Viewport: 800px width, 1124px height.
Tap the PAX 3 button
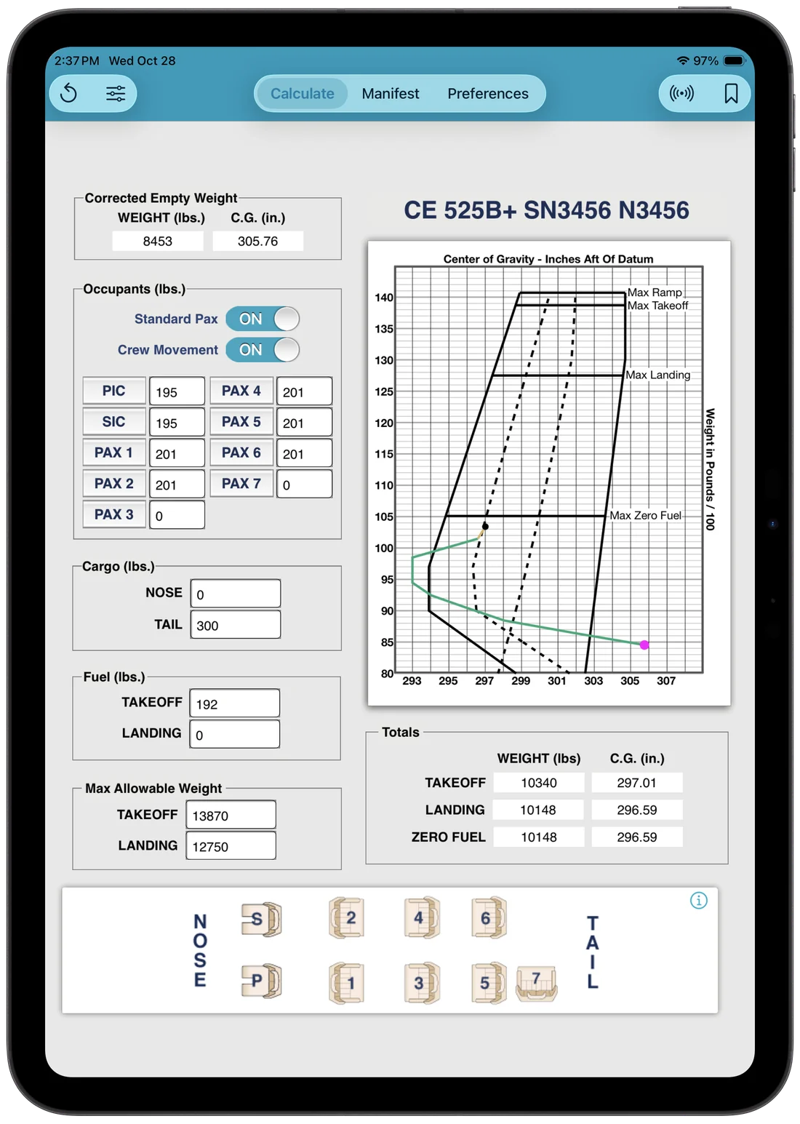tap(114, 514)
